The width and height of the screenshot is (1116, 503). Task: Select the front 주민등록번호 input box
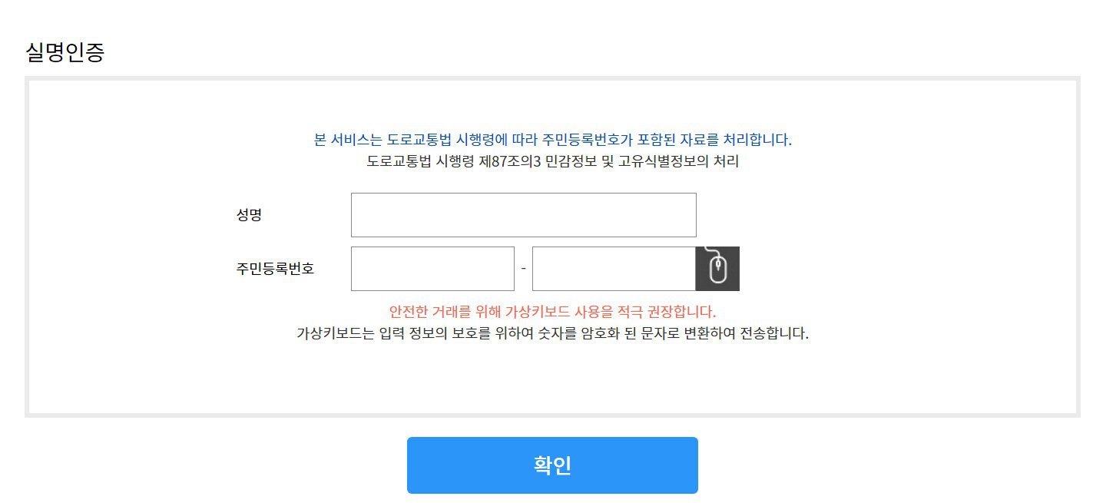(432, 269)
